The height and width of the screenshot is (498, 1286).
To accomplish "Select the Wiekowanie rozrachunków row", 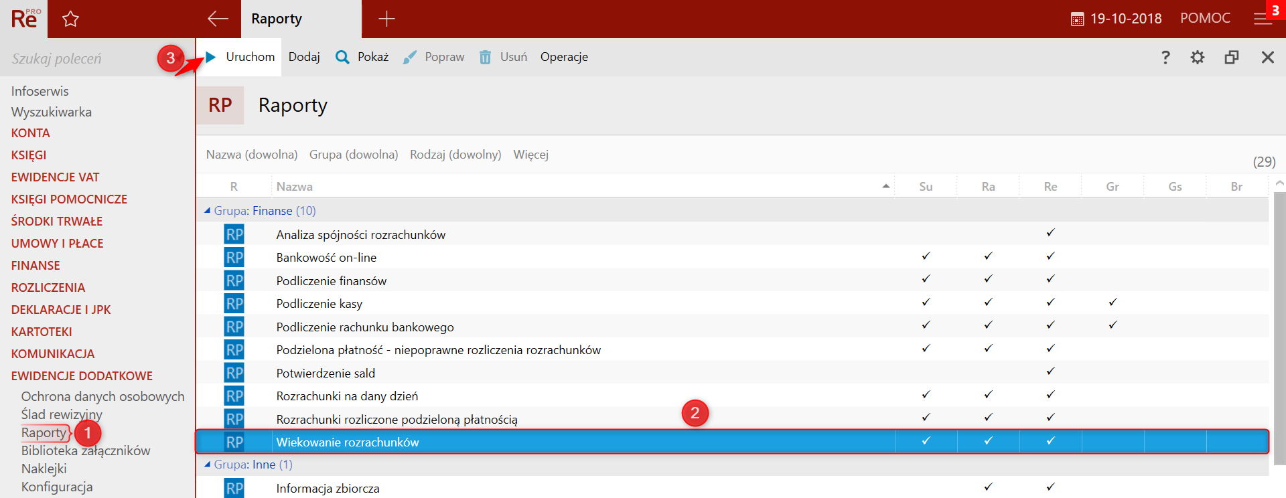I will [x=732, y=442].
